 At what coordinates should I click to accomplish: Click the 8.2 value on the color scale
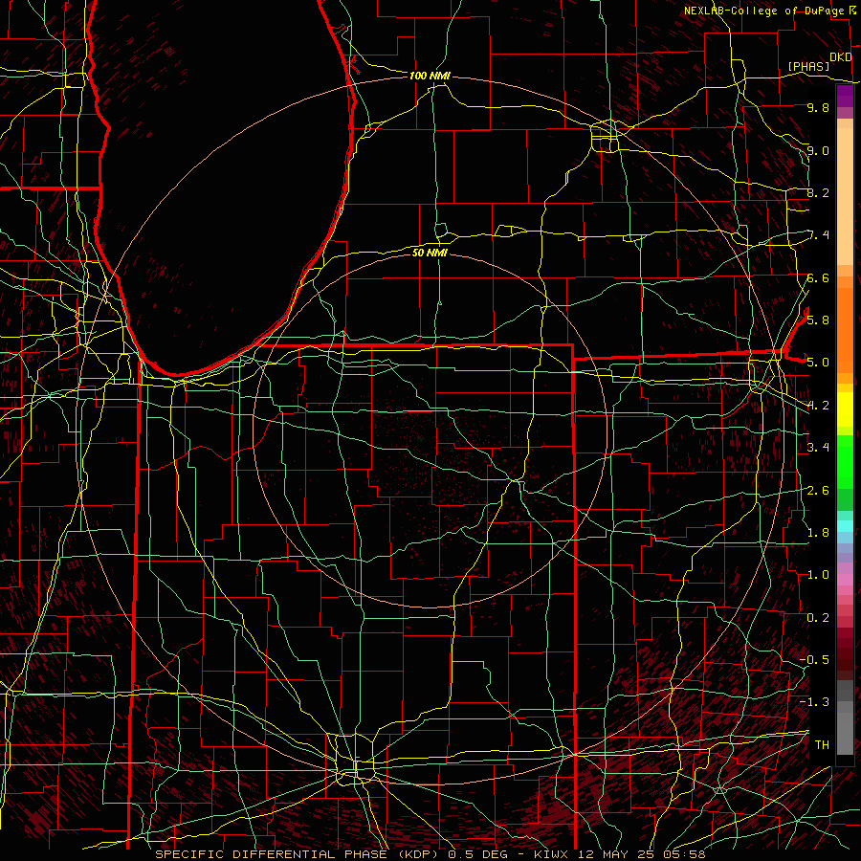pos(818,192)
